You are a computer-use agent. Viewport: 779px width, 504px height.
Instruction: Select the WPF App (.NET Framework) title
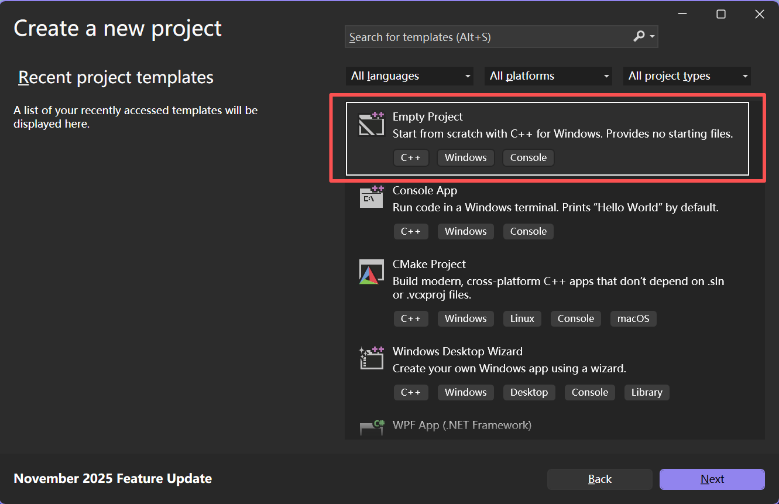click(x=462, y=426)
